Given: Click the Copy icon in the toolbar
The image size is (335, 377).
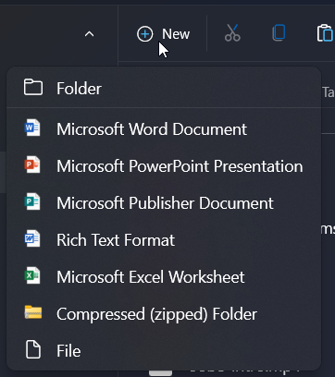Looking at the screenshot, I should pos(279,33).
